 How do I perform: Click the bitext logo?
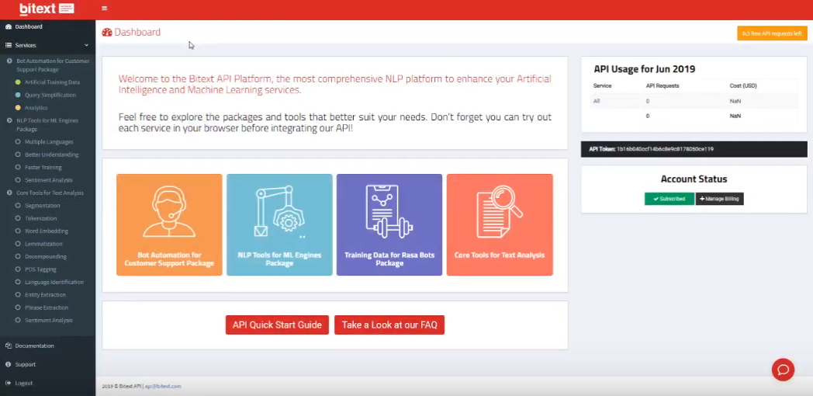[46, 9]
